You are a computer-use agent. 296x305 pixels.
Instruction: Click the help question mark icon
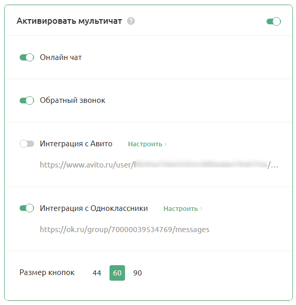(x=131, y=21)
